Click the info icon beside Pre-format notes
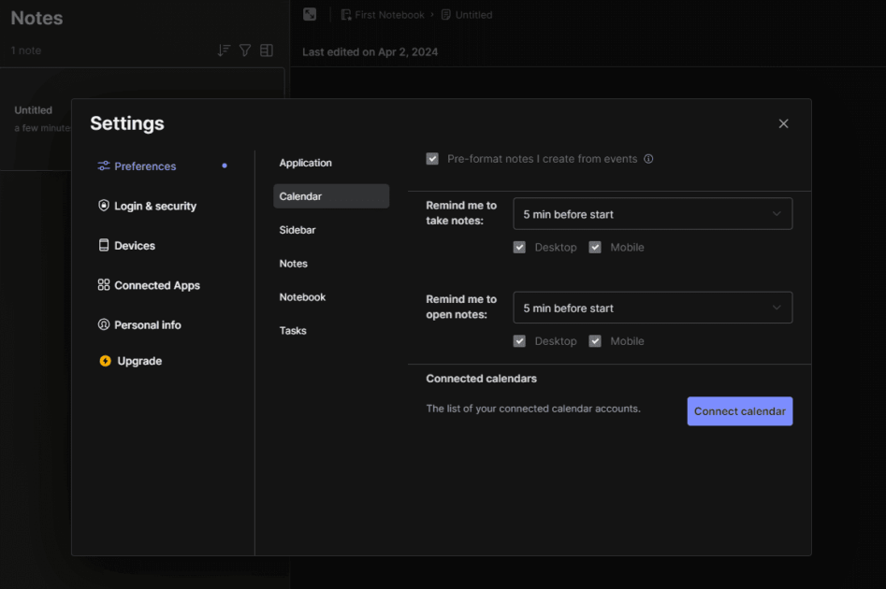Image resolution: width=886 pixels, height=589 pixels. (x=648, y=159)
